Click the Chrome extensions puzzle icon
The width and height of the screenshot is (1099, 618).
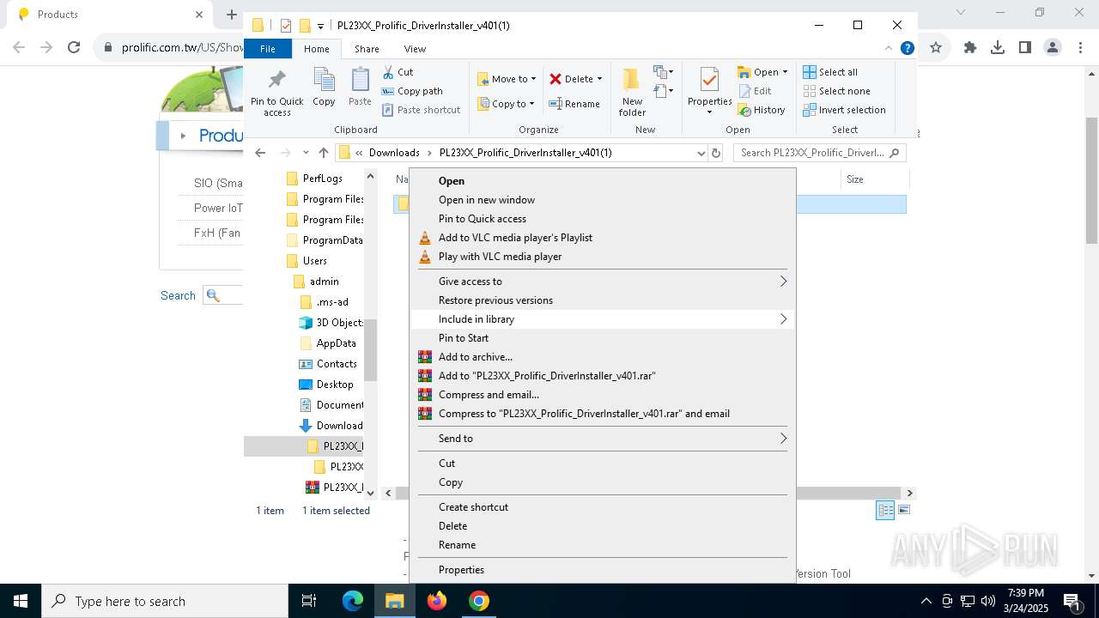[970, 48]
